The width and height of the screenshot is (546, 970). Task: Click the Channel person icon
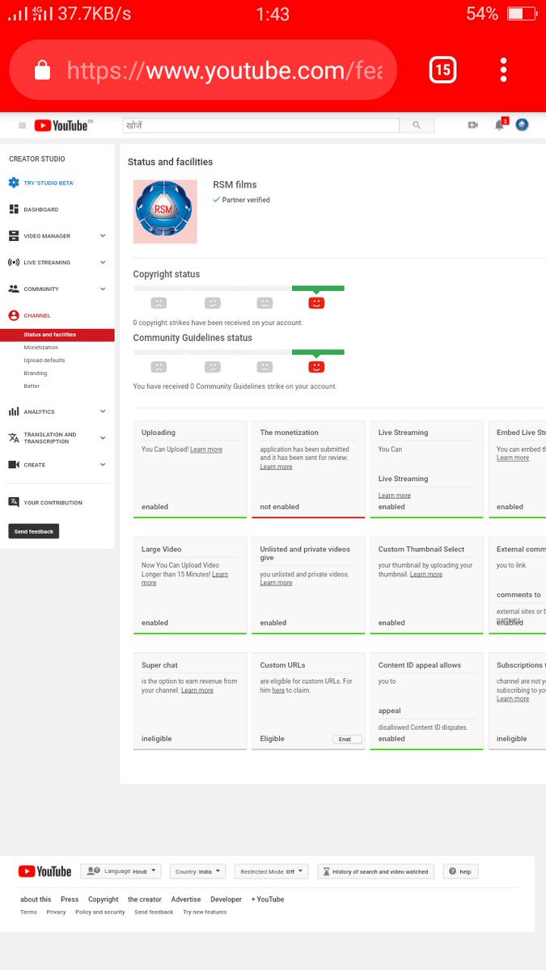[x=14, y=315]
